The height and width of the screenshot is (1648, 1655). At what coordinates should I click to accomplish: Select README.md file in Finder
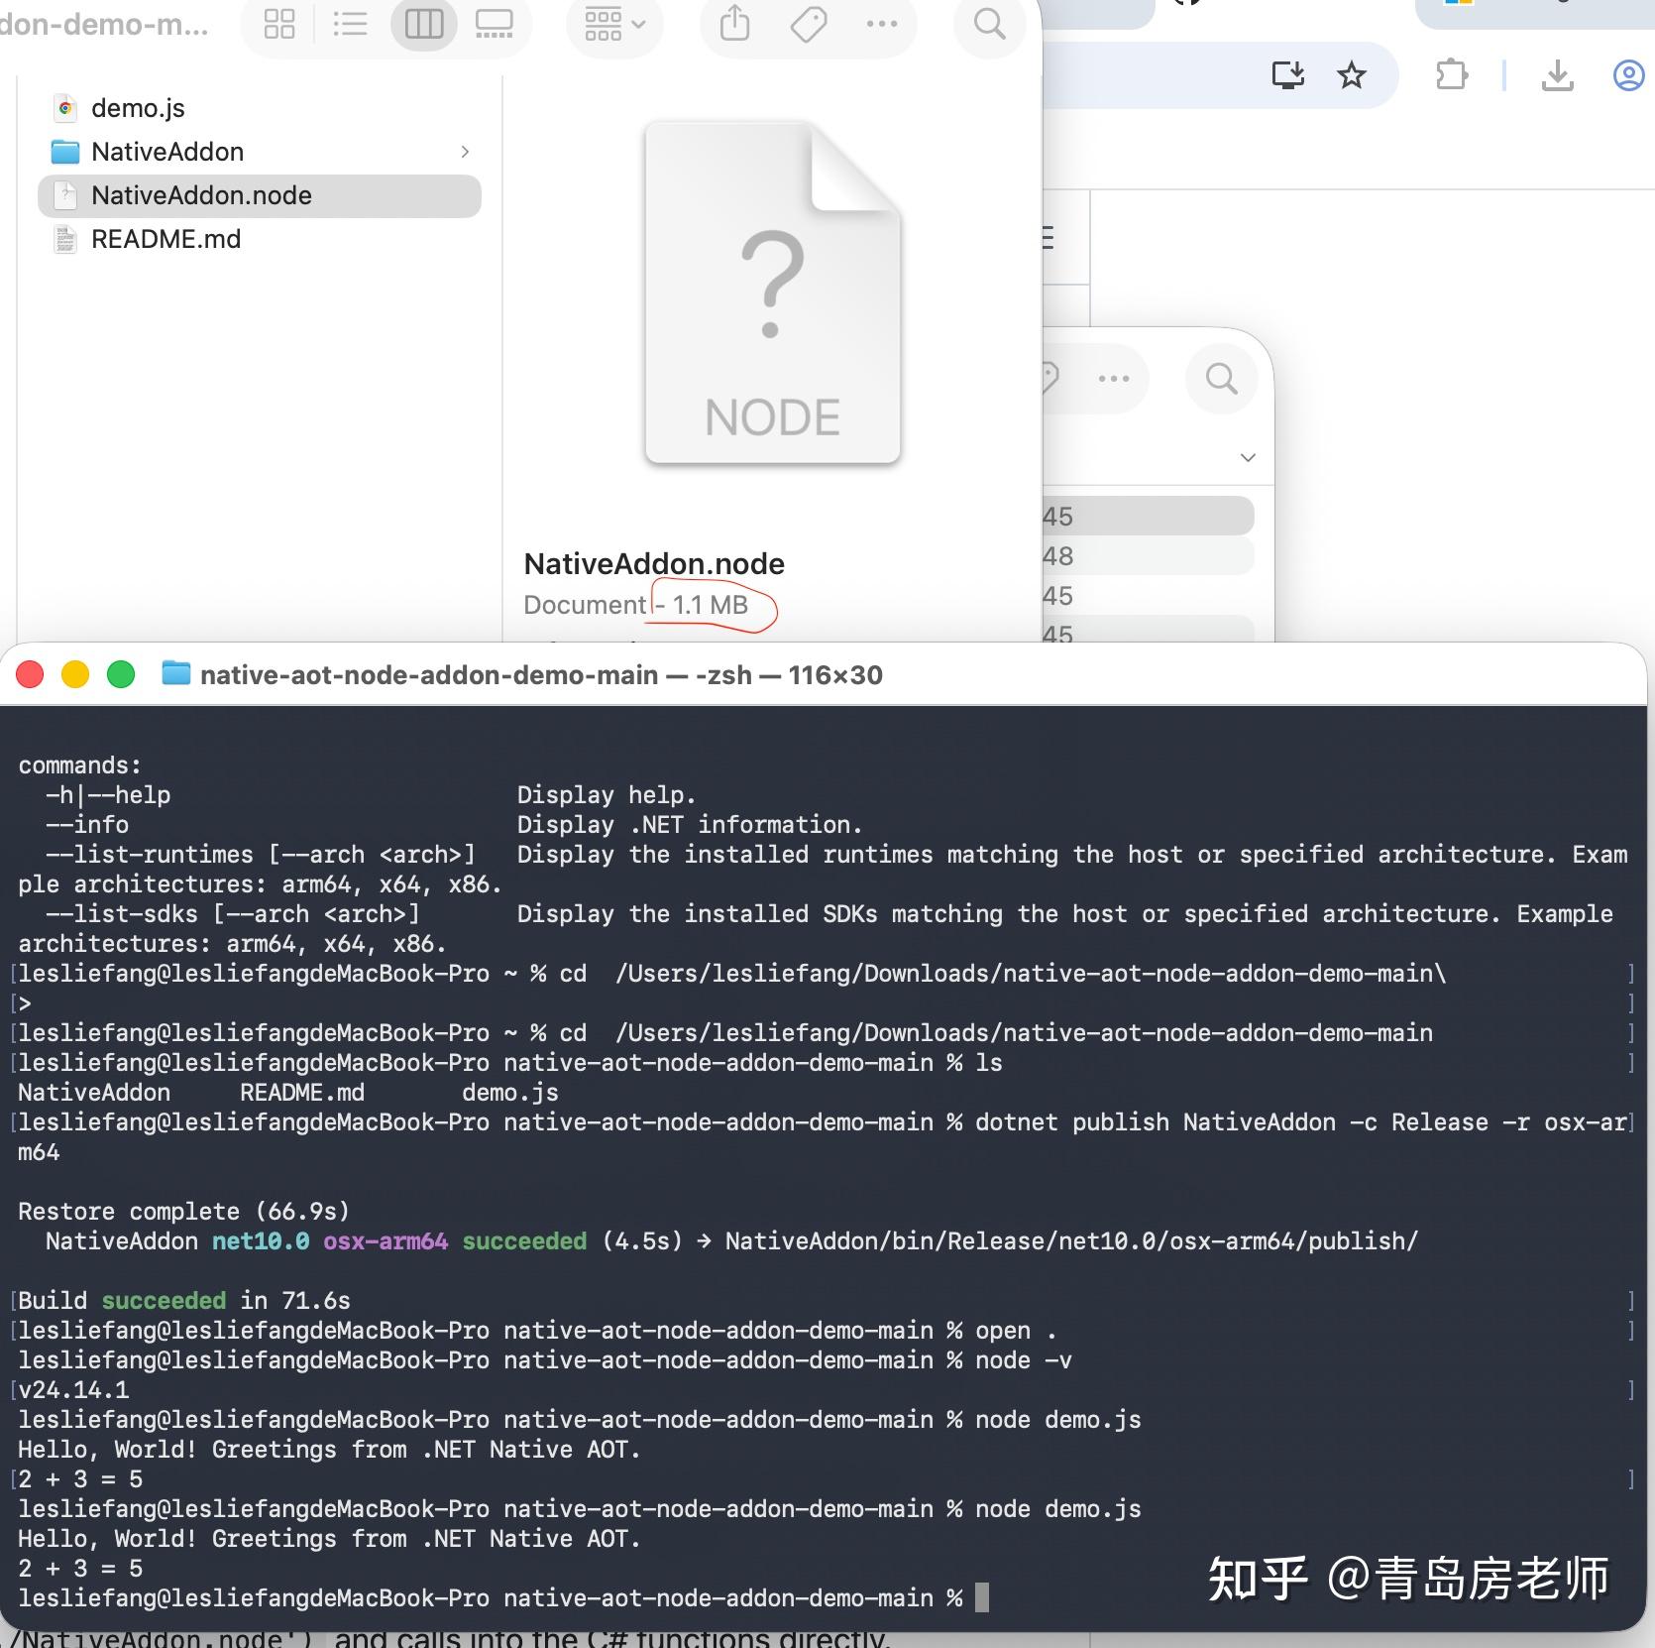260,239
